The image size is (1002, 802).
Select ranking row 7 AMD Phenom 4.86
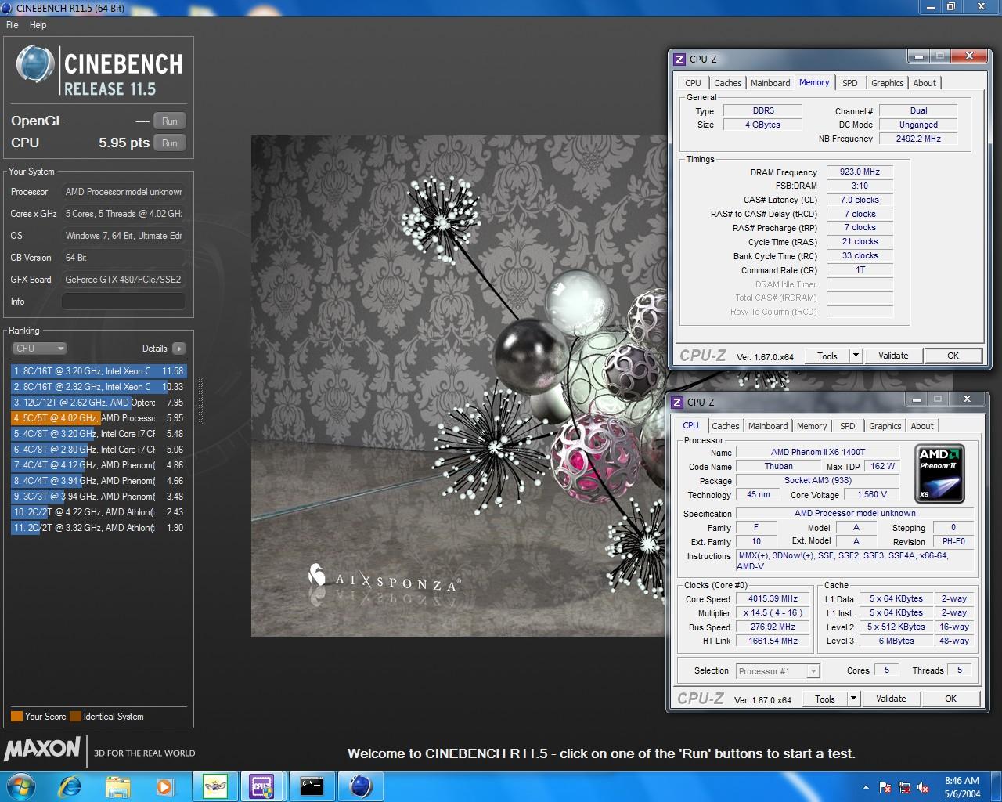[x=99, y=465]
